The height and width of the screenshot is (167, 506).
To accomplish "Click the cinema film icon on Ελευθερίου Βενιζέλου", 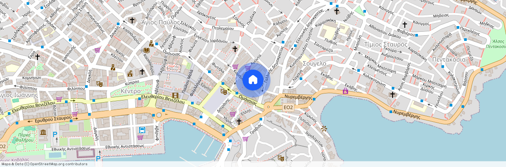I will click(x=175, y=95).
